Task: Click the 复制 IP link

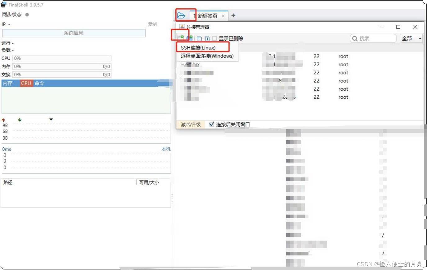Action: coord(152,24)
